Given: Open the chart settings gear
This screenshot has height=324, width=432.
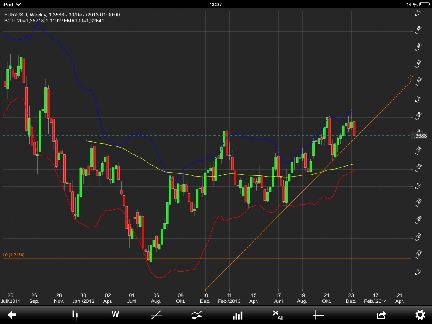Looking at the screenshot, I should [420, 314].
